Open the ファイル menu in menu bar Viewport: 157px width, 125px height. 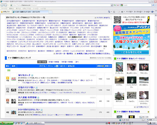[x=4, y=8]
